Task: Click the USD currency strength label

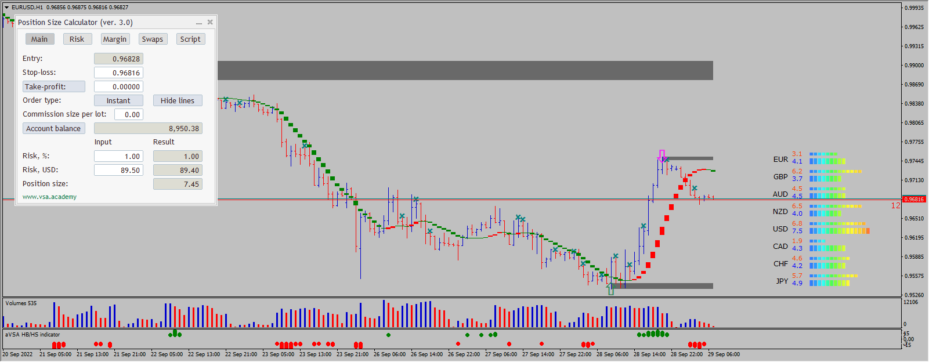Action: click(x=780, y=229)
